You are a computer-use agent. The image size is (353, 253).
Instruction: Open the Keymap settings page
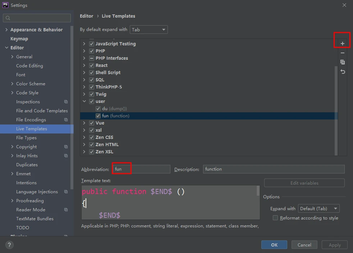[19, 39]
